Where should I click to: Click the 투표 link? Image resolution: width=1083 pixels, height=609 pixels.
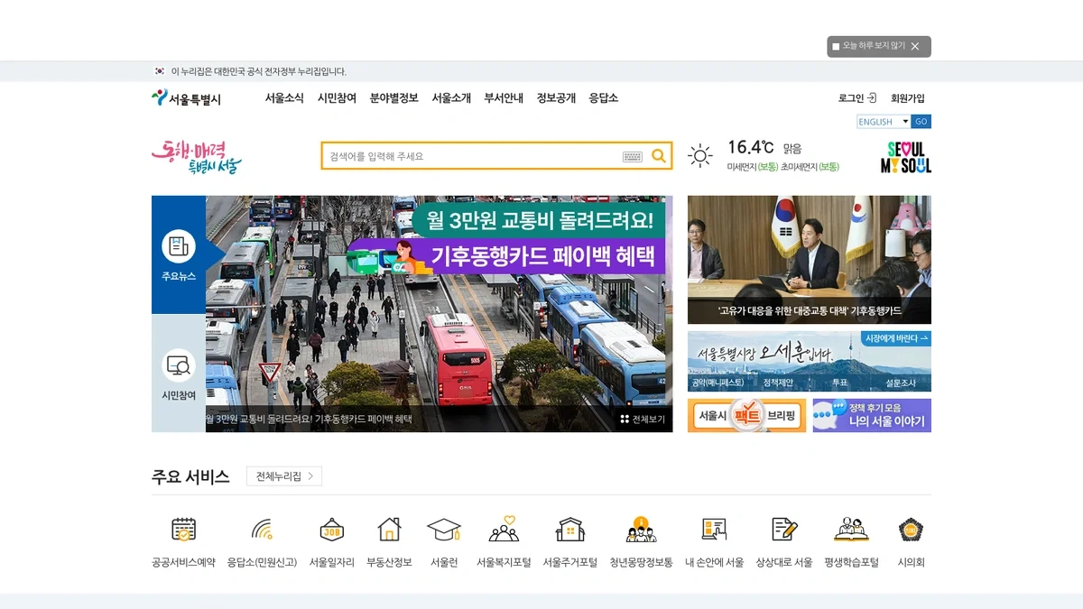[839, 383]
